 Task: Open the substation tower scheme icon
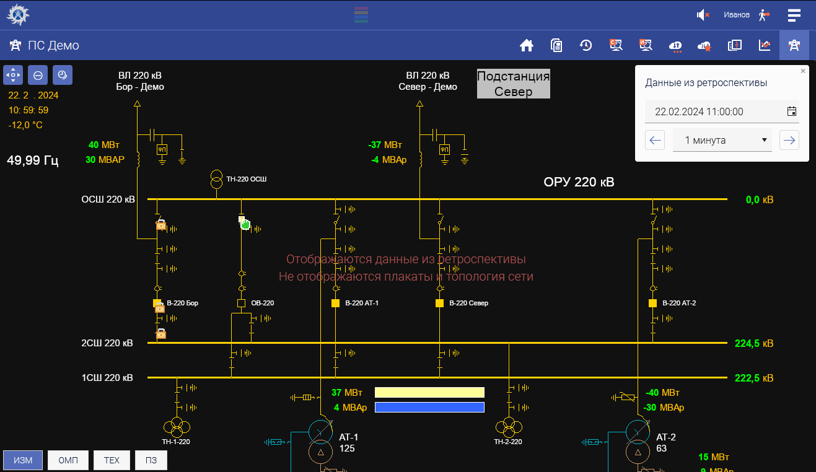[794, 45]
